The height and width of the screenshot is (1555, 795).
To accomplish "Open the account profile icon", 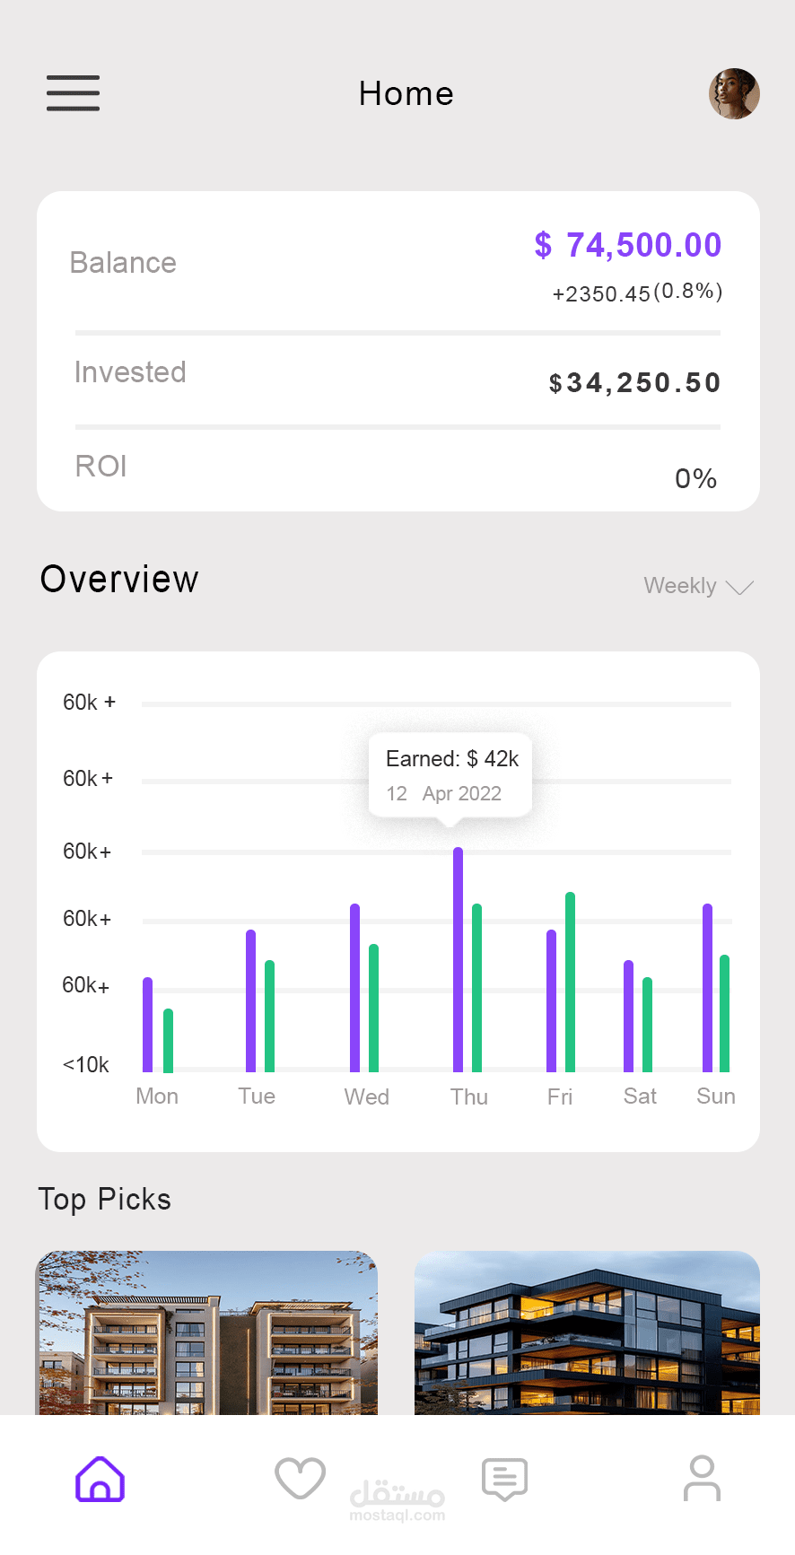I will tap(702, 1479).
